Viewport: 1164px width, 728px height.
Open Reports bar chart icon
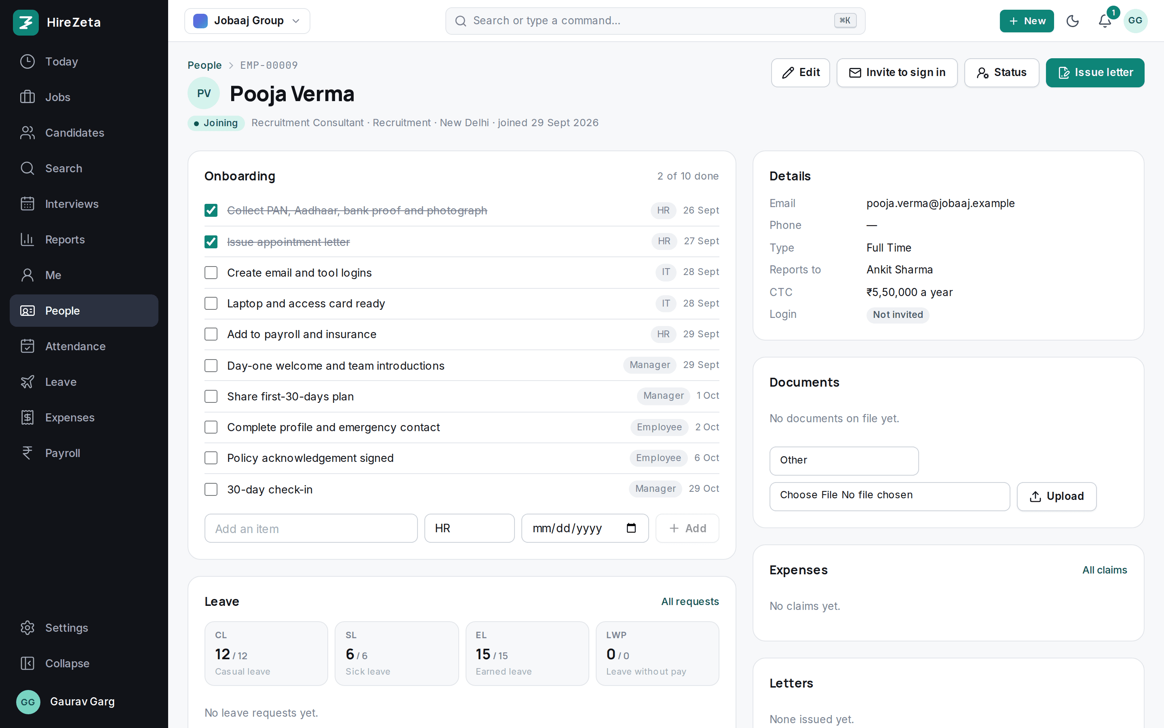coord(27,240)
